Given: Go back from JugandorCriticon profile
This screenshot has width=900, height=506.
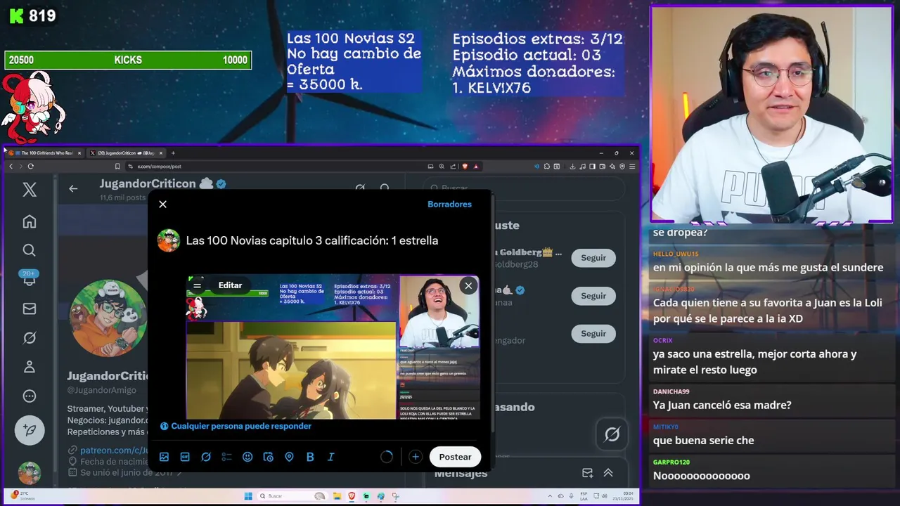Looking at the screenshot, I should point(73,188).
